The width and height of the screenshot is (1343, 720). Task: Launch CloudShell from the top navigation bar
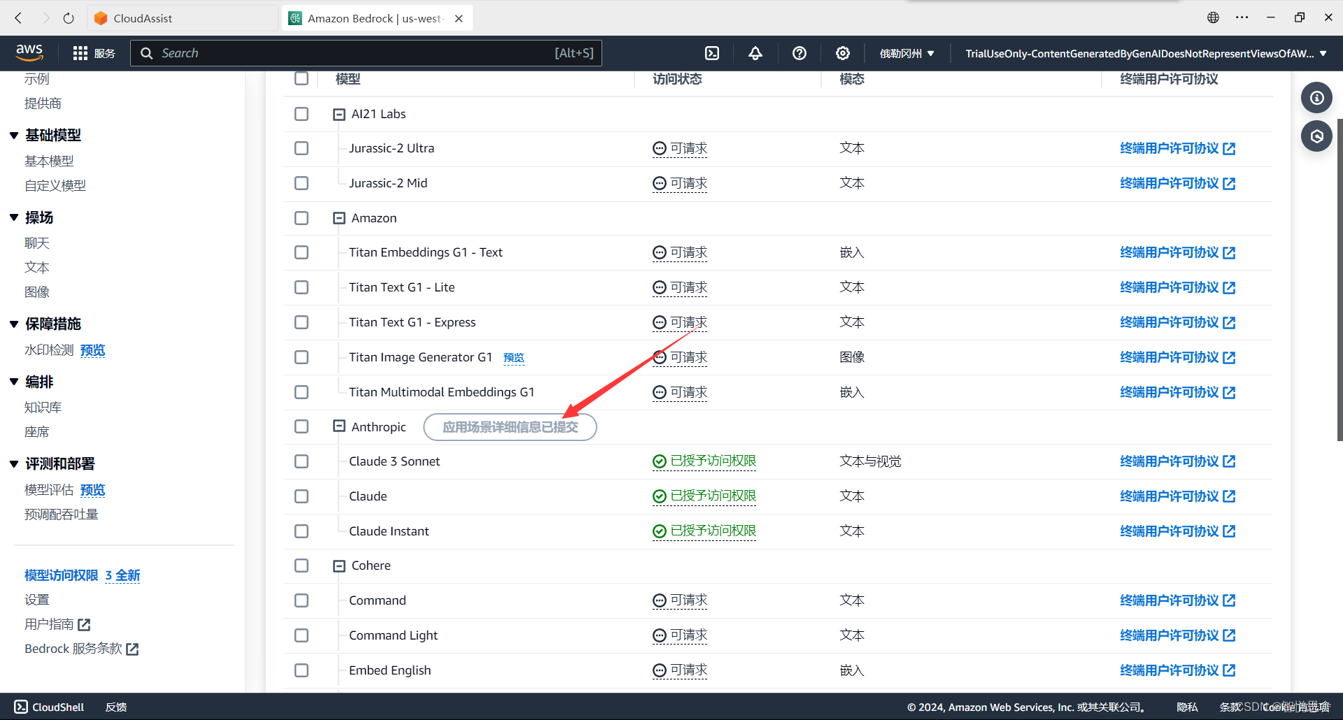point(712,53)
